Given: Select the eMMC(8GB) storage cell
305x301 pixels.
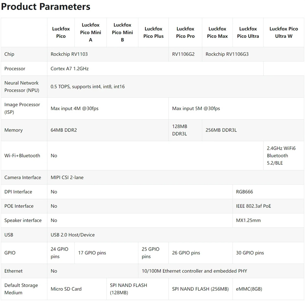Looking at the screenshot, I should point(268,289).
